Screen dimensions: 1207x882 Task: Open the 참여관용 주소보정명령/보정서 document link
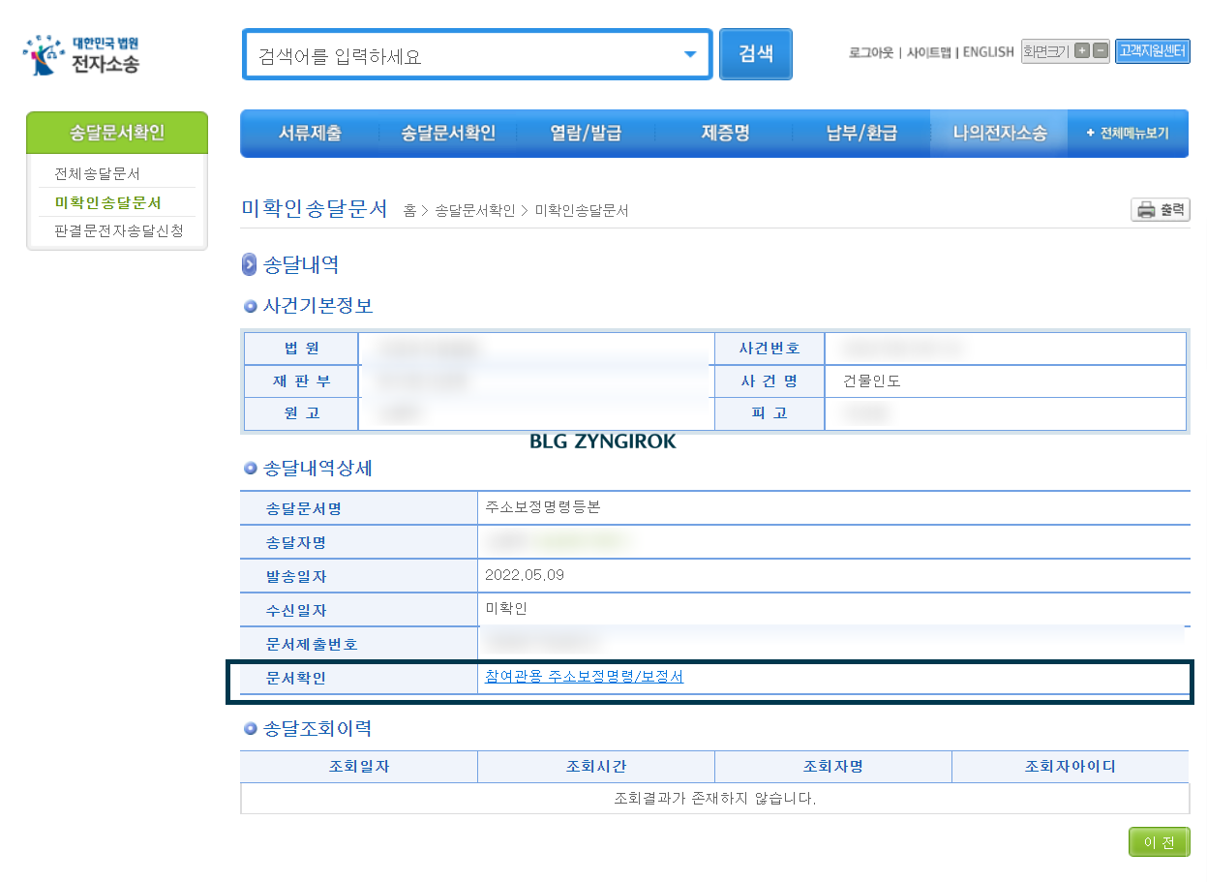click(583, 677)
